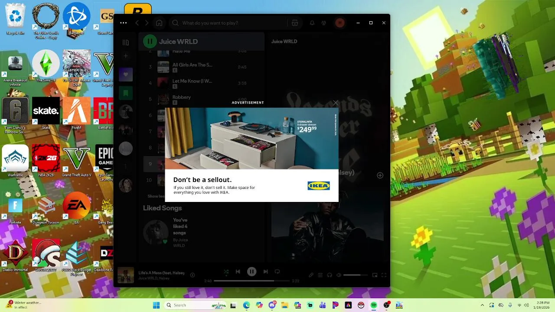Pause Juice WRLD with the green button
Image resolution: width=555 pixels, height=312 pixels.
click(150, 42)
